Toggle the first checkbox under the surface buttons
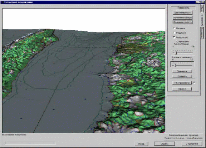 coord(174,28)
